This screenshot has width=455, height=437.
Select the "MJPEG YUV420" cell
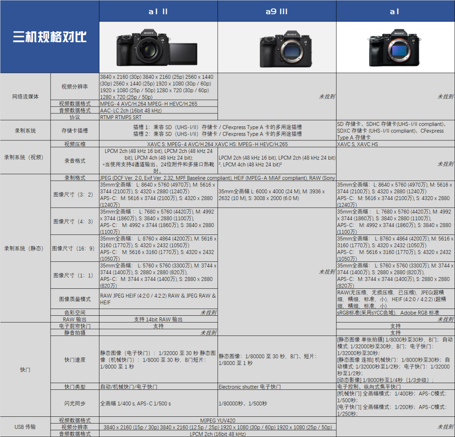click(x=218, y=421)
